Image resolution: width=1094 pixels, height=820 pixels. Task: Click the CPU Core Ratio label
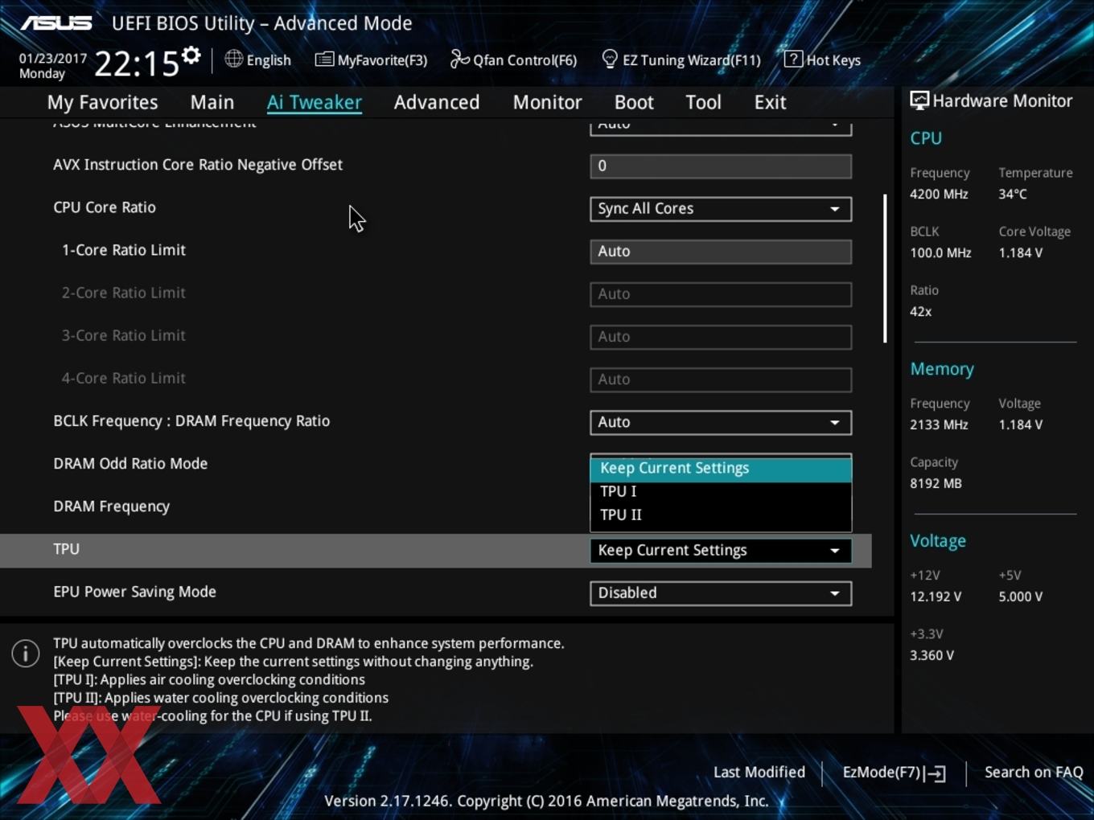pos(105,207)
